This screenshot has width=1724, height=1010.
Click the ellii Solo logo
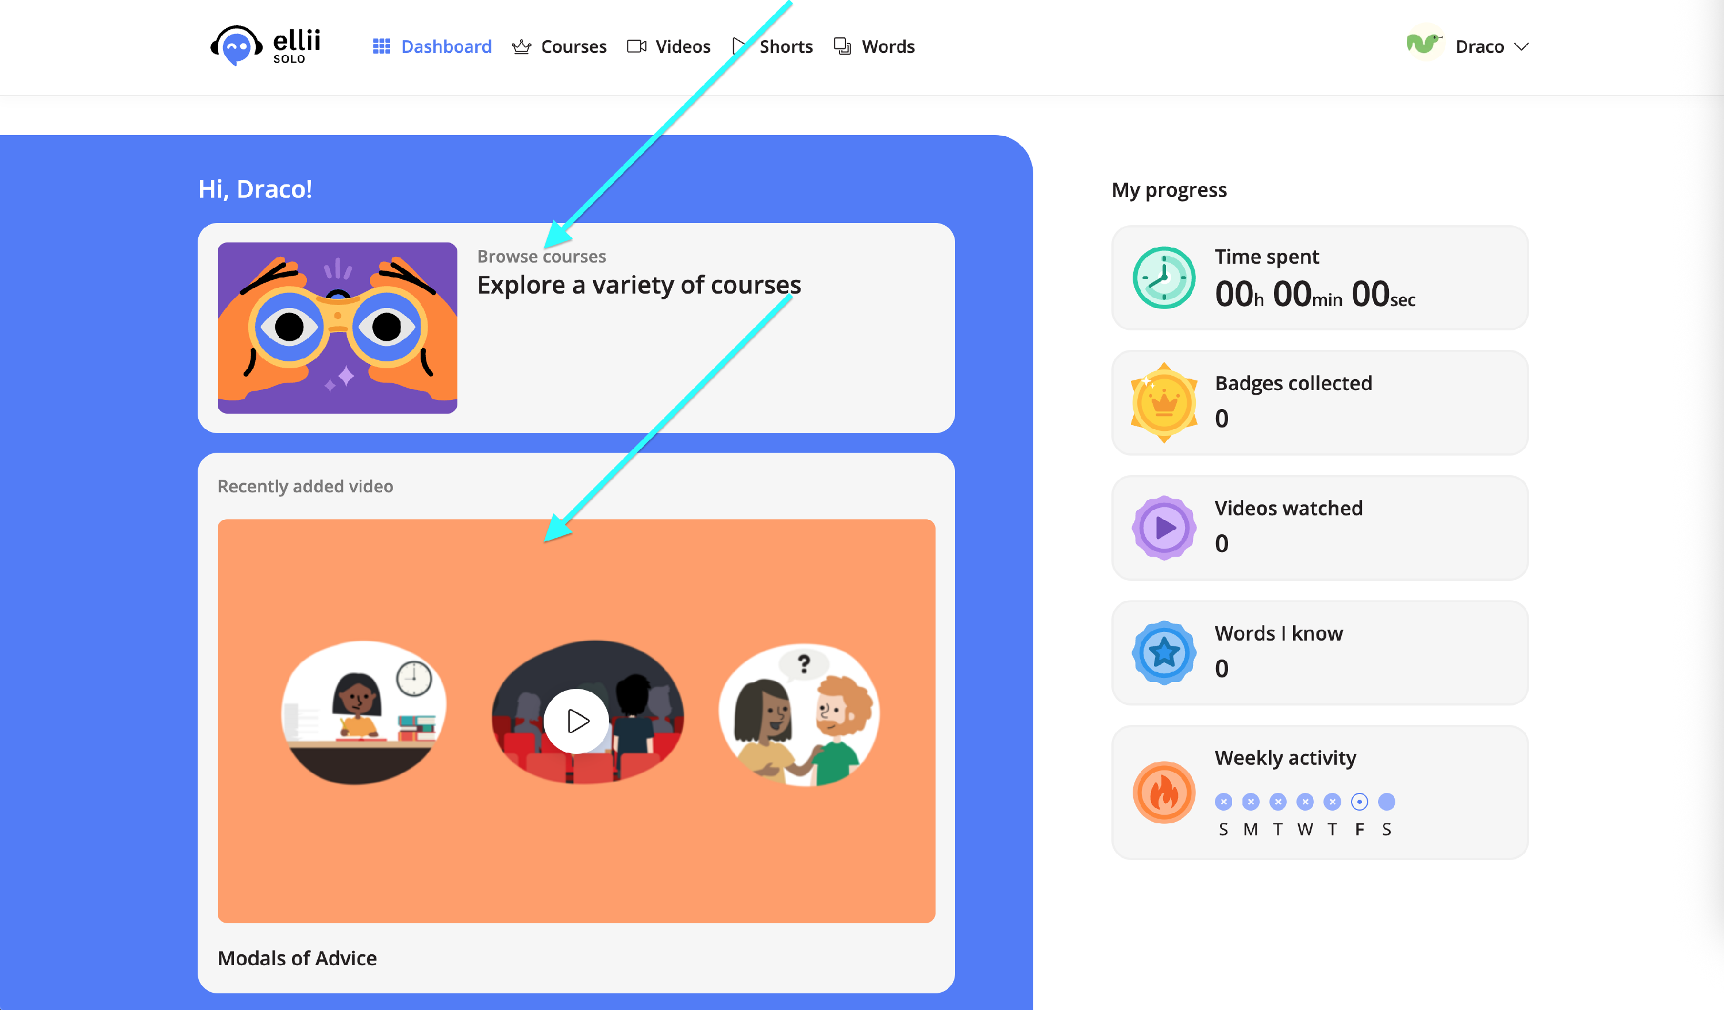[x=265, y=46]
